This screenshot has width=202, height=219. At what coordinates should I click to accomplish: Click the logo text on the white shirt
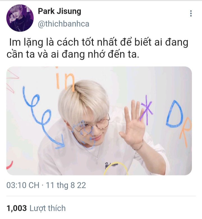[x=111, y=165]
